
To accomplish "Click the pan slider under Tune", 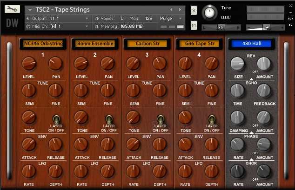I will [x=221, y=27].
